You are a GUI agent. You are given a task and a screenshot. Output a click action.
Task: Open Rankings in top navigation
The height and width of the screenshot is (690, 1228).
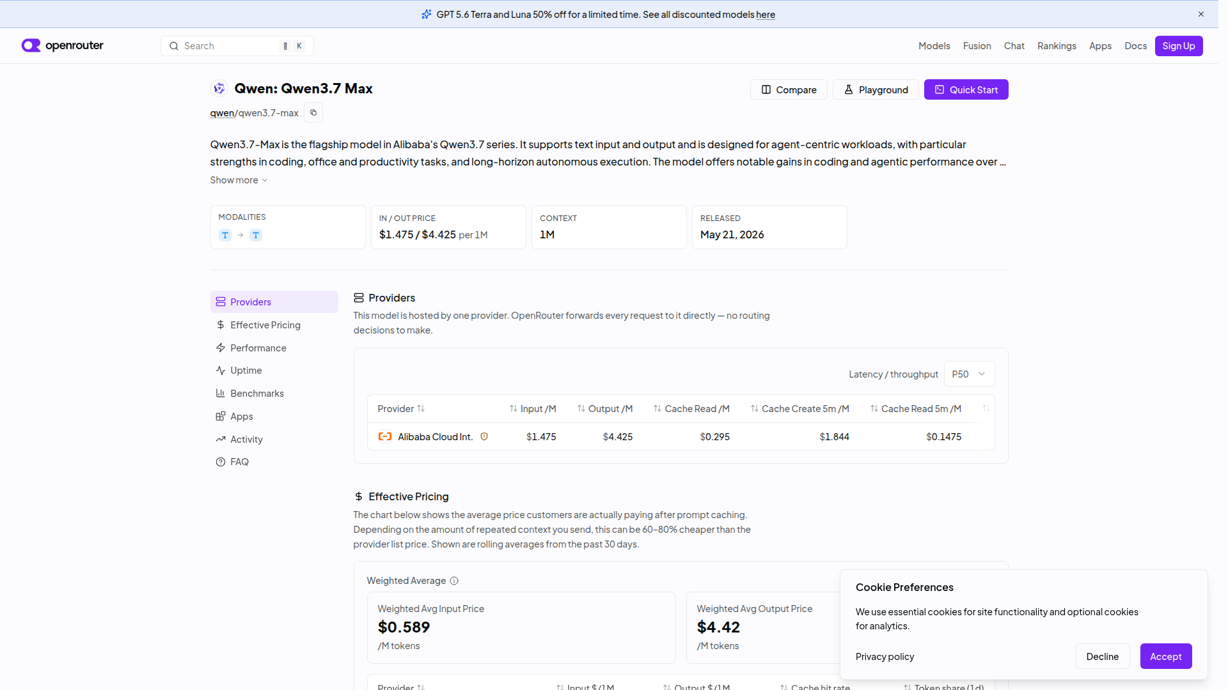tap(1057, 46)
